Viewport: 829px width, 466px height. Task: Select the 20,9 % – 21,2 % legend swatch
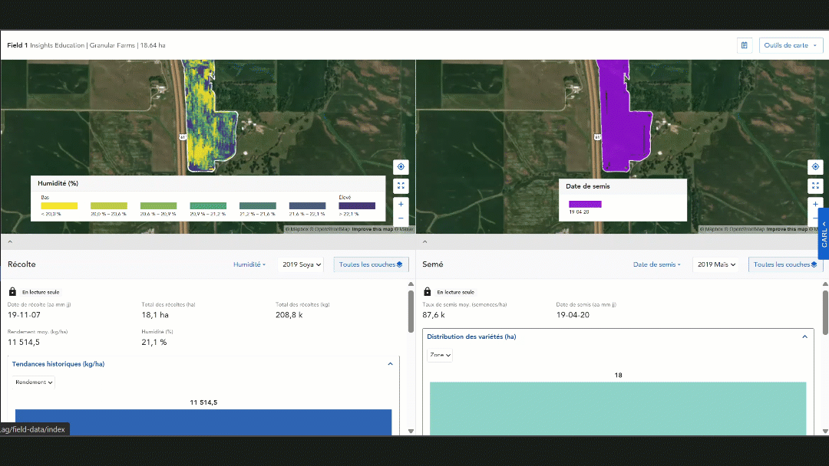point(208,206)
